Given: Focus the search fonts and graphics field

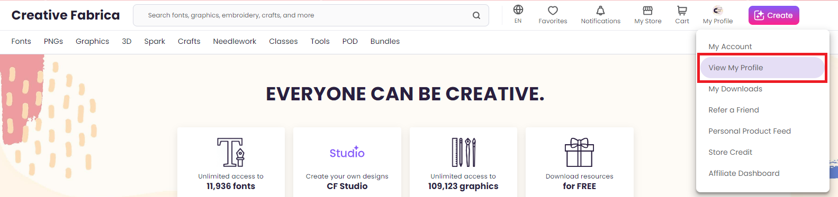Looking at the screenshot, I should coord(311,15).
